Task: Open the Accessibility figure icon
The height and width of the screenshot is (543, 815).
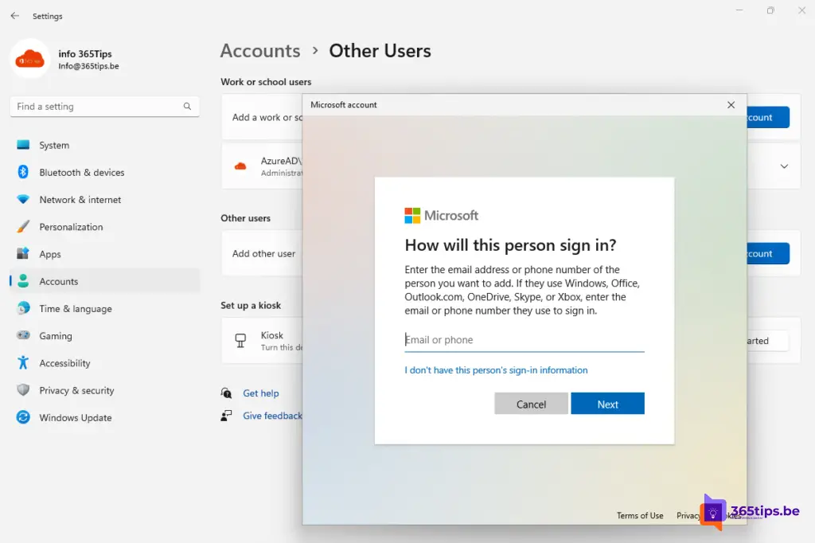Action: click(x=23, y=363)
